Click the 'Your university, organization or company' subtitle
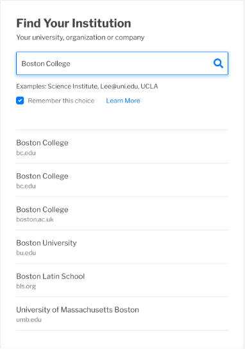This screenshot has width=245, height=349. [80, 37]
